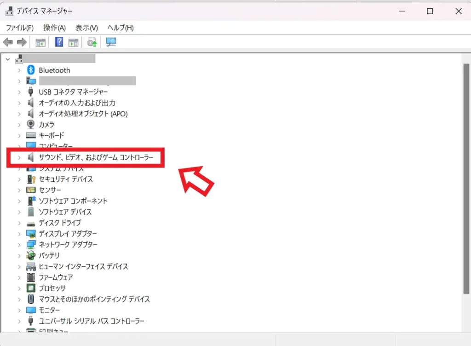Click the speaker icon of サウンド、ビデオ、およびゲーム コントローラー
Viewport: 471px width, 346px height.
pos(31,157)
